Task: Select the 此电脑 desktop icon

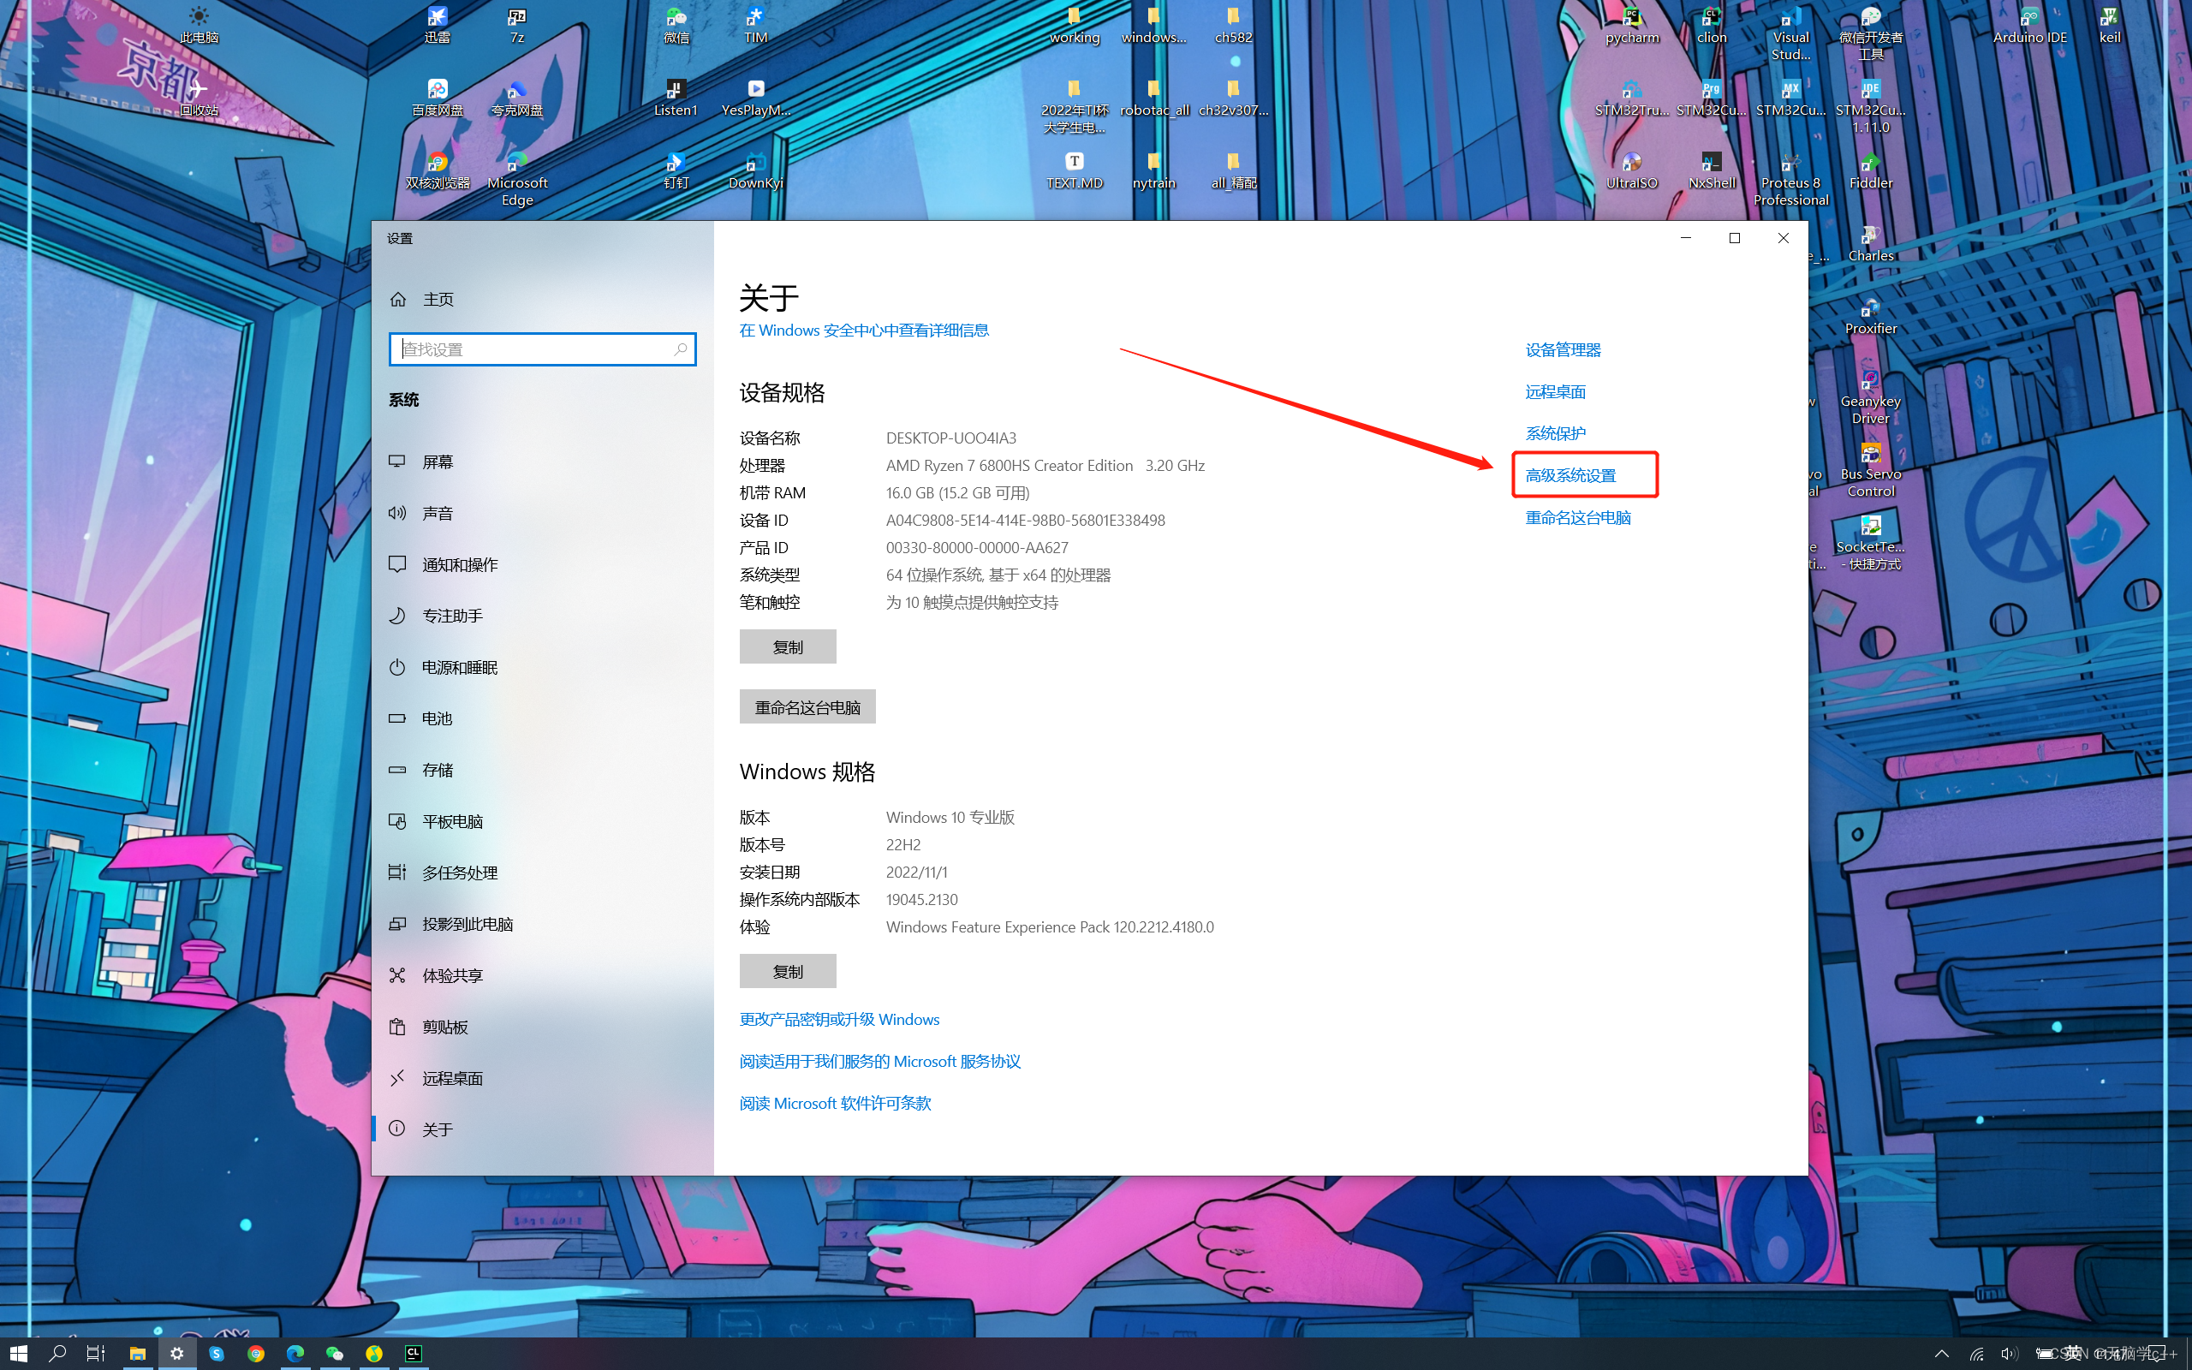Action: (x=199, y=25)
